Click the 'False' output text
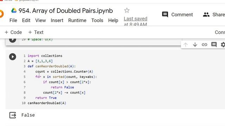 (x=28, y=115)
